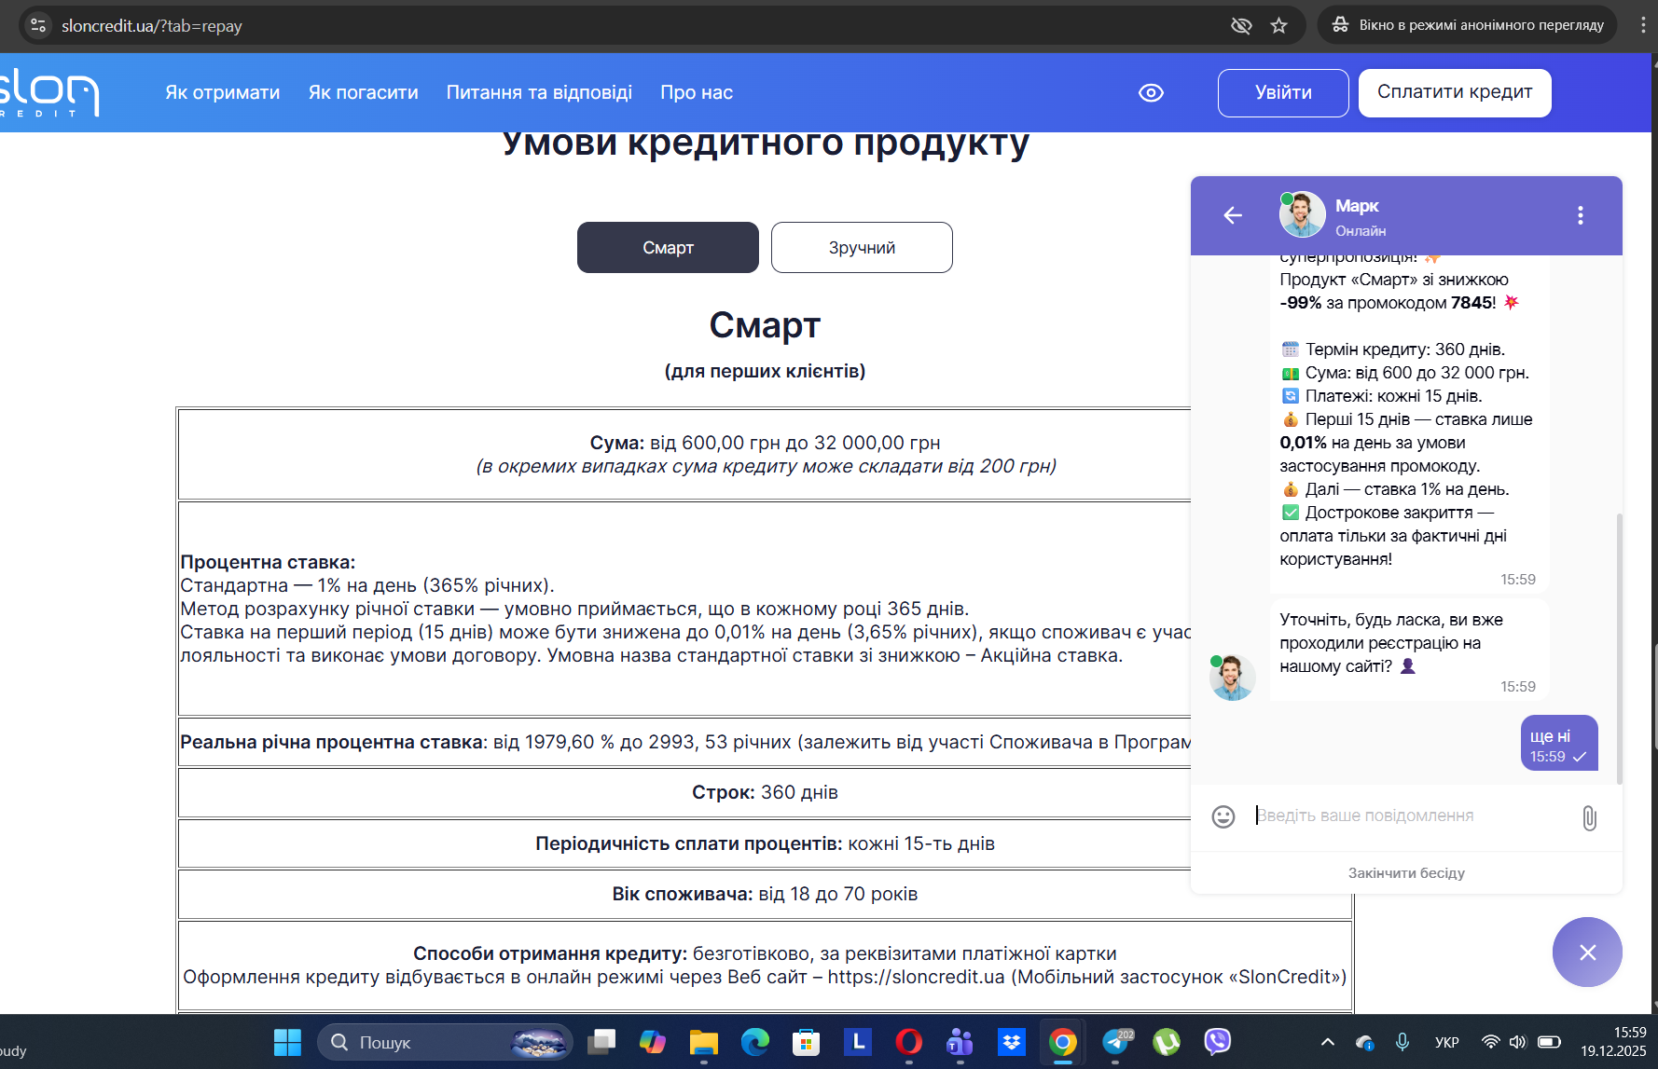This screenshot has height=1069, width=1658.
Task: Expand the hidden system tray icons
Action: pyautogui.click(x=1328, y=1042)
